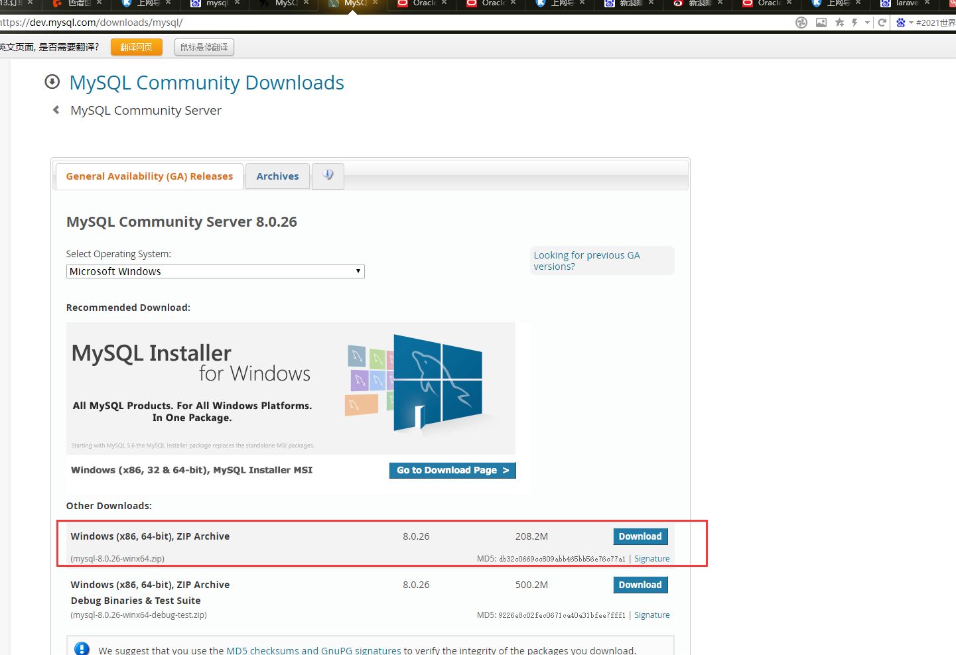The image size is (956, 655).
Task: Click the address bar URL dev.mysql.com
Action: [x=92, y=23]
